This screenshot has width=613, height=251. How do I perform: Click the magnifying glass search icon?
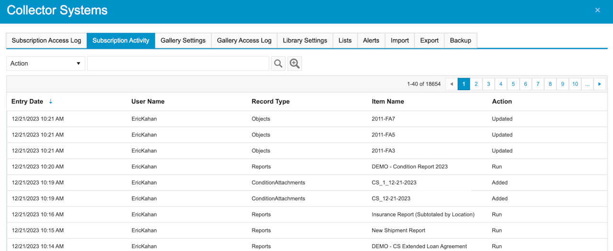[x=278, y=64]
